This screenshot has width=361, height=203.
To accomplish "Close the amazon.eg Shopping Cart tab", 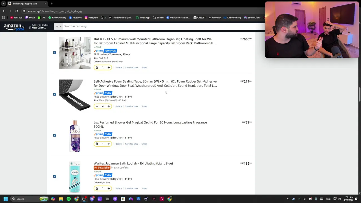I will coord(45,3).
